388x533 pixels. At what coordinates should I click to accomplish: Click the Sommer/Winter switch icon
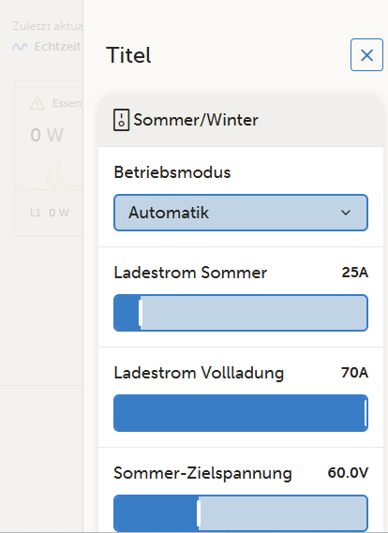[x=121, y=120]
